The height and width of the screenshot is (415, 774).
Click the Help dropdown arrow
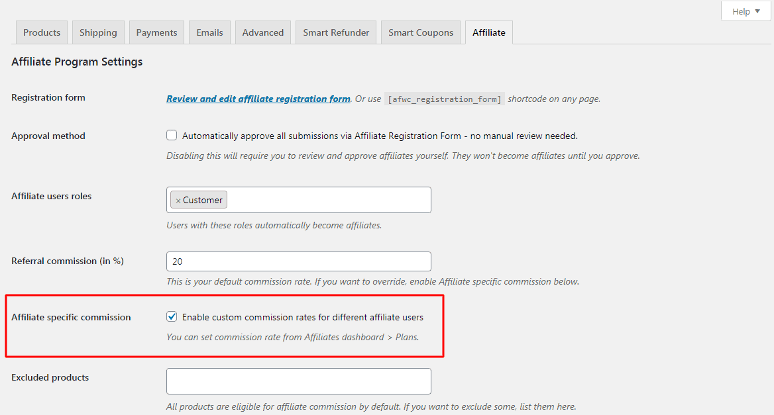757,11
